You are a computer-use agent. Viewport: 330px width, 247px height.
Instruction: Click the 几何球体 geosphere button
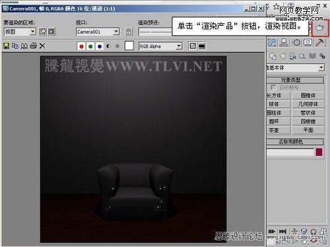(308, 104)
